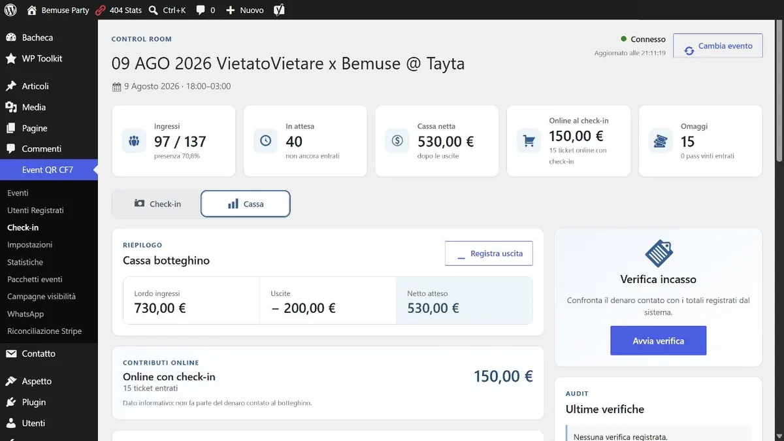
Task: Open the Nuovo admin bar link
Action: pos(252,10)
